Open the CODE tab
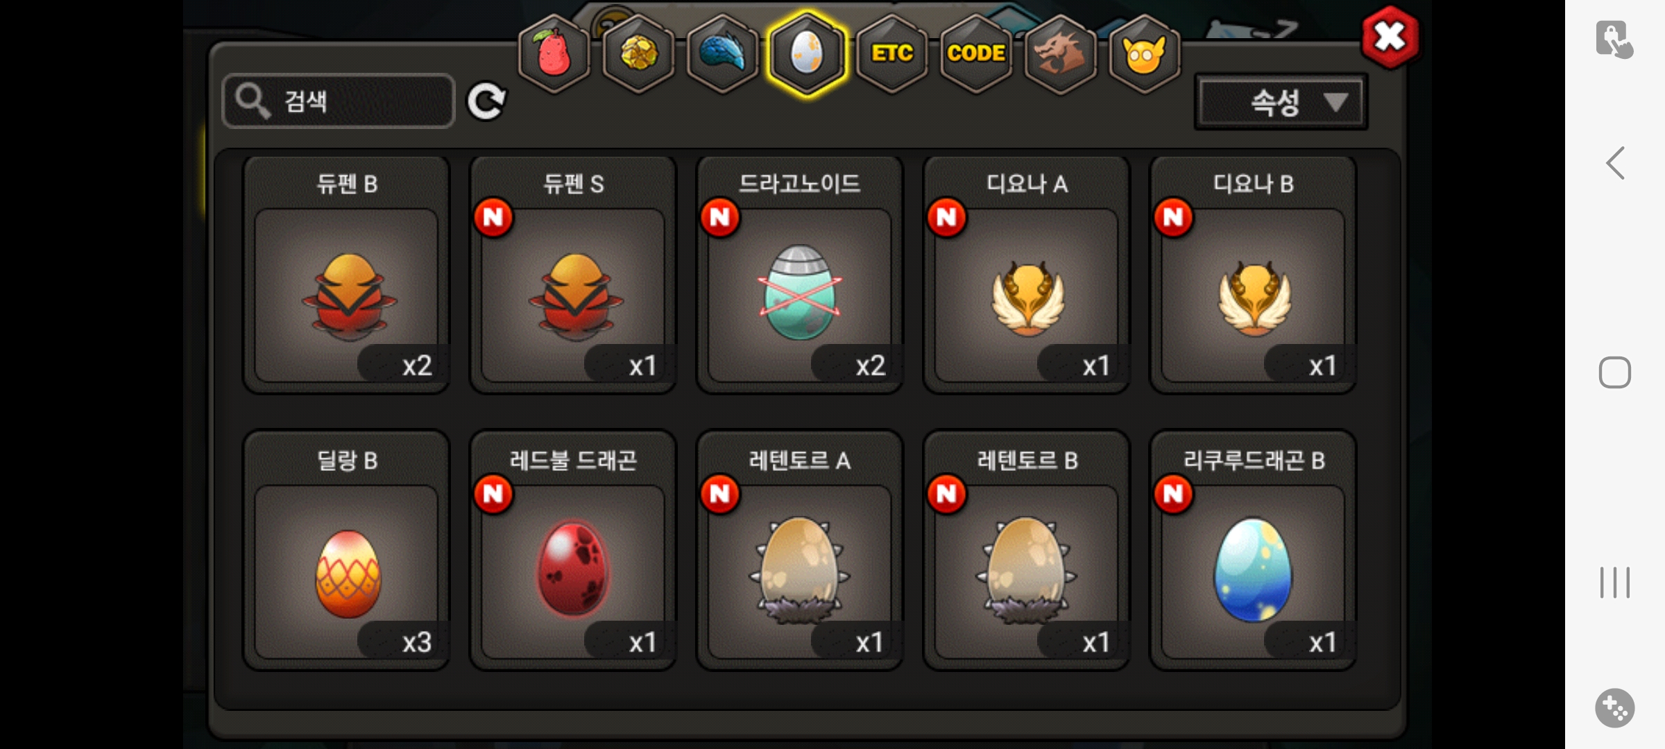 976,53
